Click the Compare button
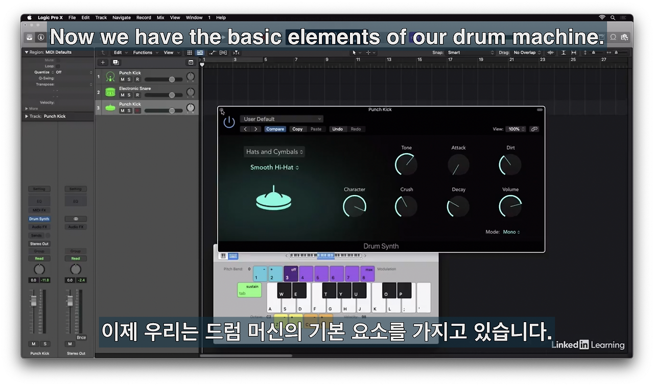This screenshot has height=386, width=654. 275,129
